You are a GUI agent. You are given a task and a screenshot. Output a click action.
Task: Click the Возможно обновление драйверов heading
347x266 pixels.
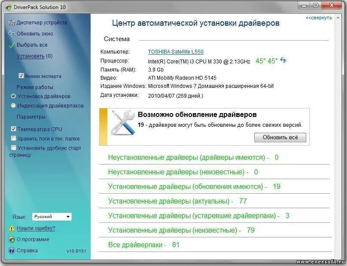tap(197, 114)
